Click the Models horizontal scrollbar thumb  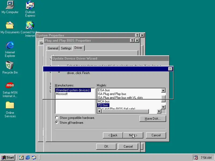(x=125, y=111)
